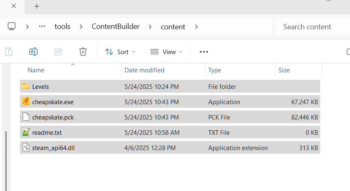Viewport: 350px width, 191px height.
Task: Select the Levels folder name
Action: [x=40, y=87]
